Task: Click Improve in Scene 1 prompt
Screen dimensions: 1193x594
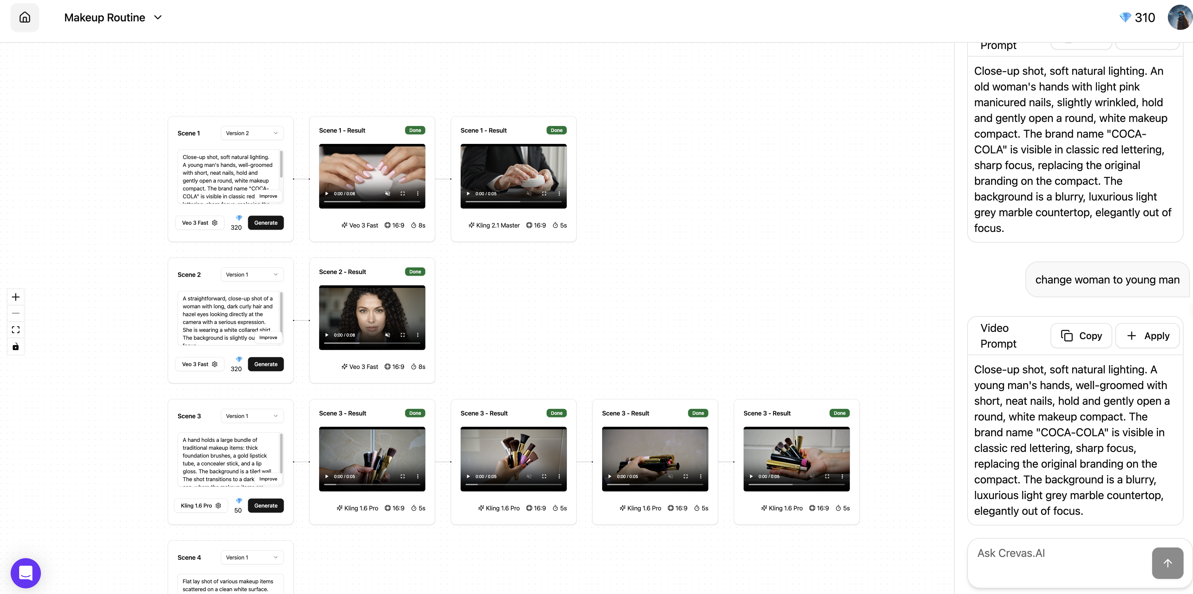Action: 268,196
